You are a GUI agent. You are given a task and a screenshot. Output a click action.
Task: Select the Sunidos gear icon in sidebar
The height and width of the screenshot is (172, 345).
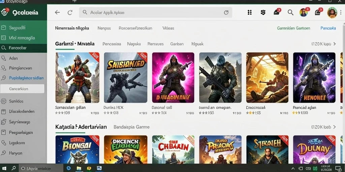tap(3, 101)
